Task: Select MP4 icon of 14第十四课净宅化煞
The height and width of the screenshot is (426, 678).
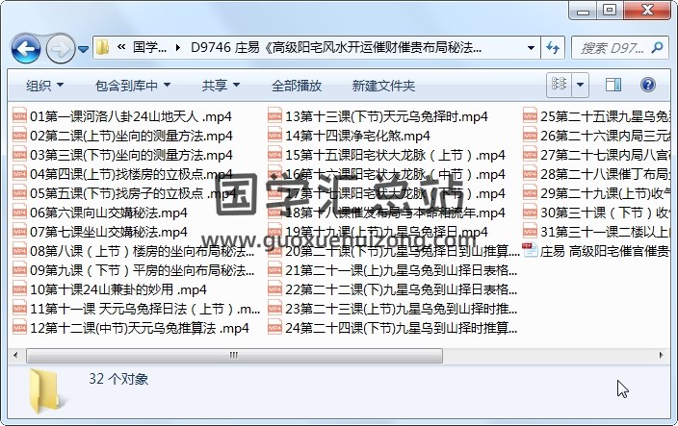Action: [274, 136]
